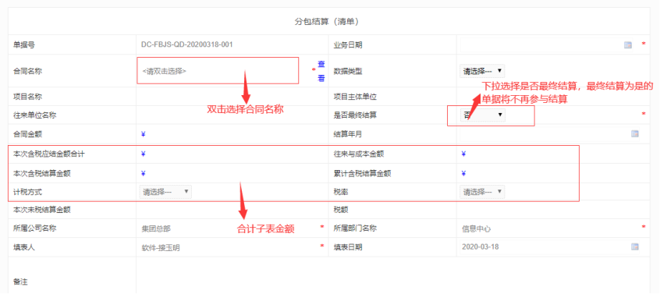
Task: Click the 合同名称 selection field
Action: [218, 71]
